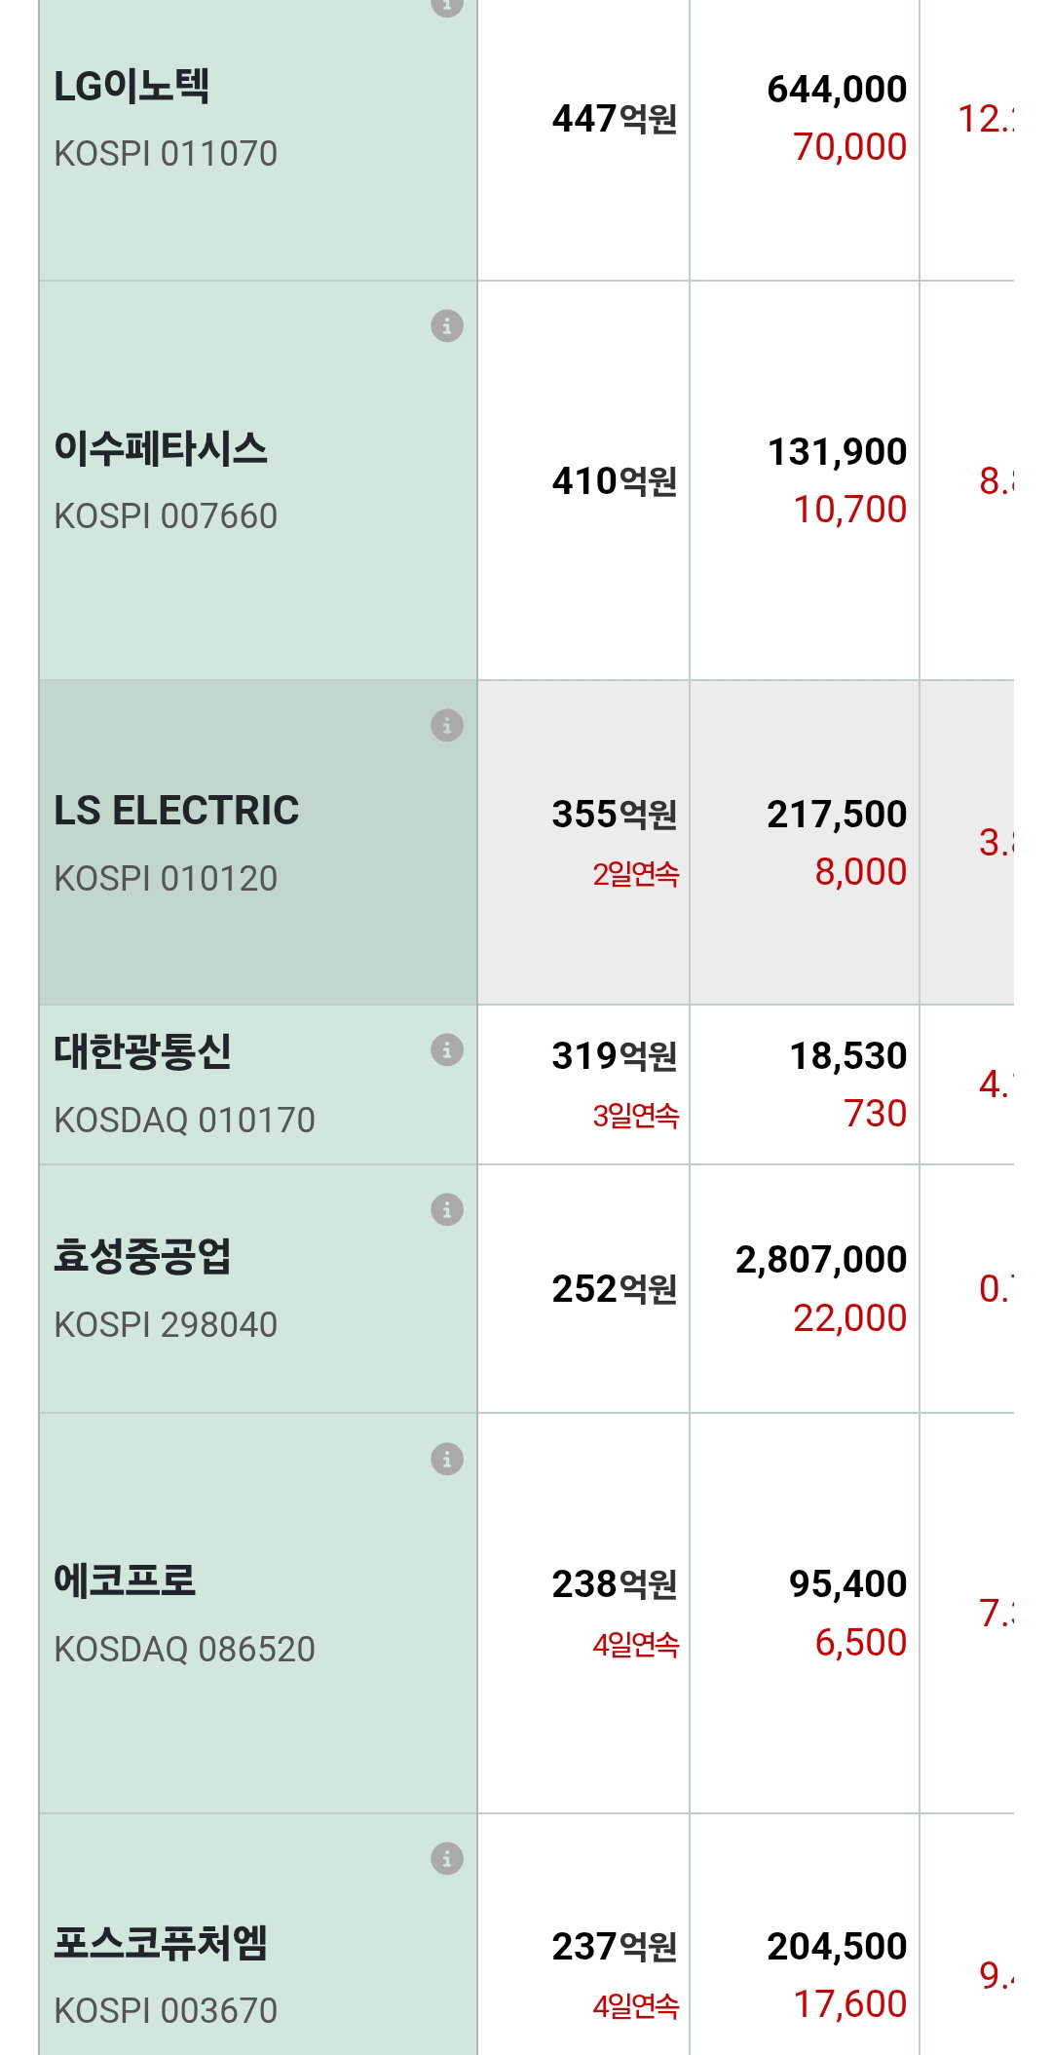Open info icon beside 대한광통신

pyautogui.click(x=447, y=1050)
